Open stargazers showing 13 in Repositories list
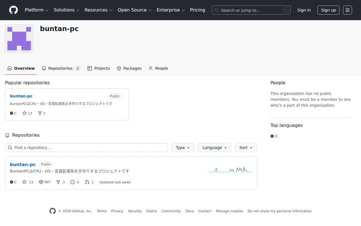This screenshot has width=361, height=226. (x=28, y=182)
